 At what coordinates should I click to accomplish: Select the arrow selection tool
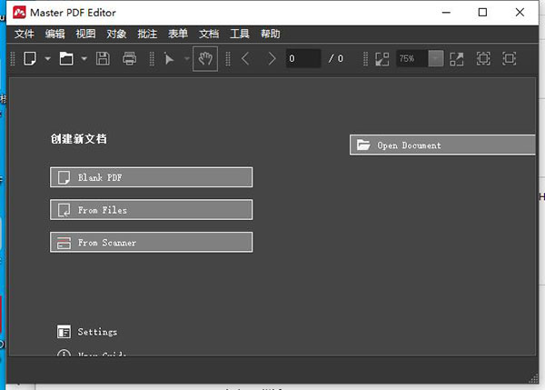coord(169,59)
